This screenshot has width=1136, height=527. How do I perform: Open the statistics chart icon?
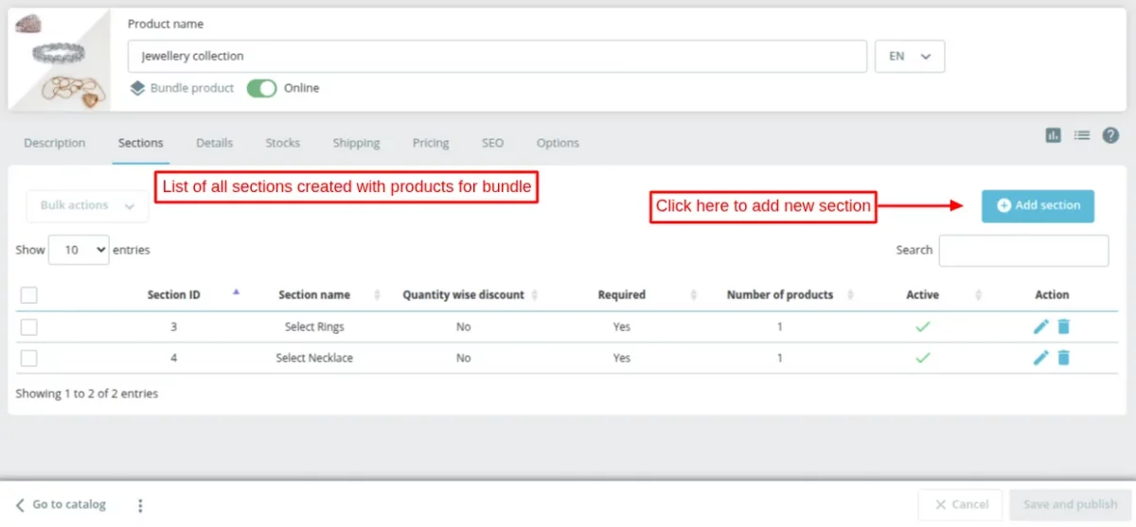pos(1053,135)
